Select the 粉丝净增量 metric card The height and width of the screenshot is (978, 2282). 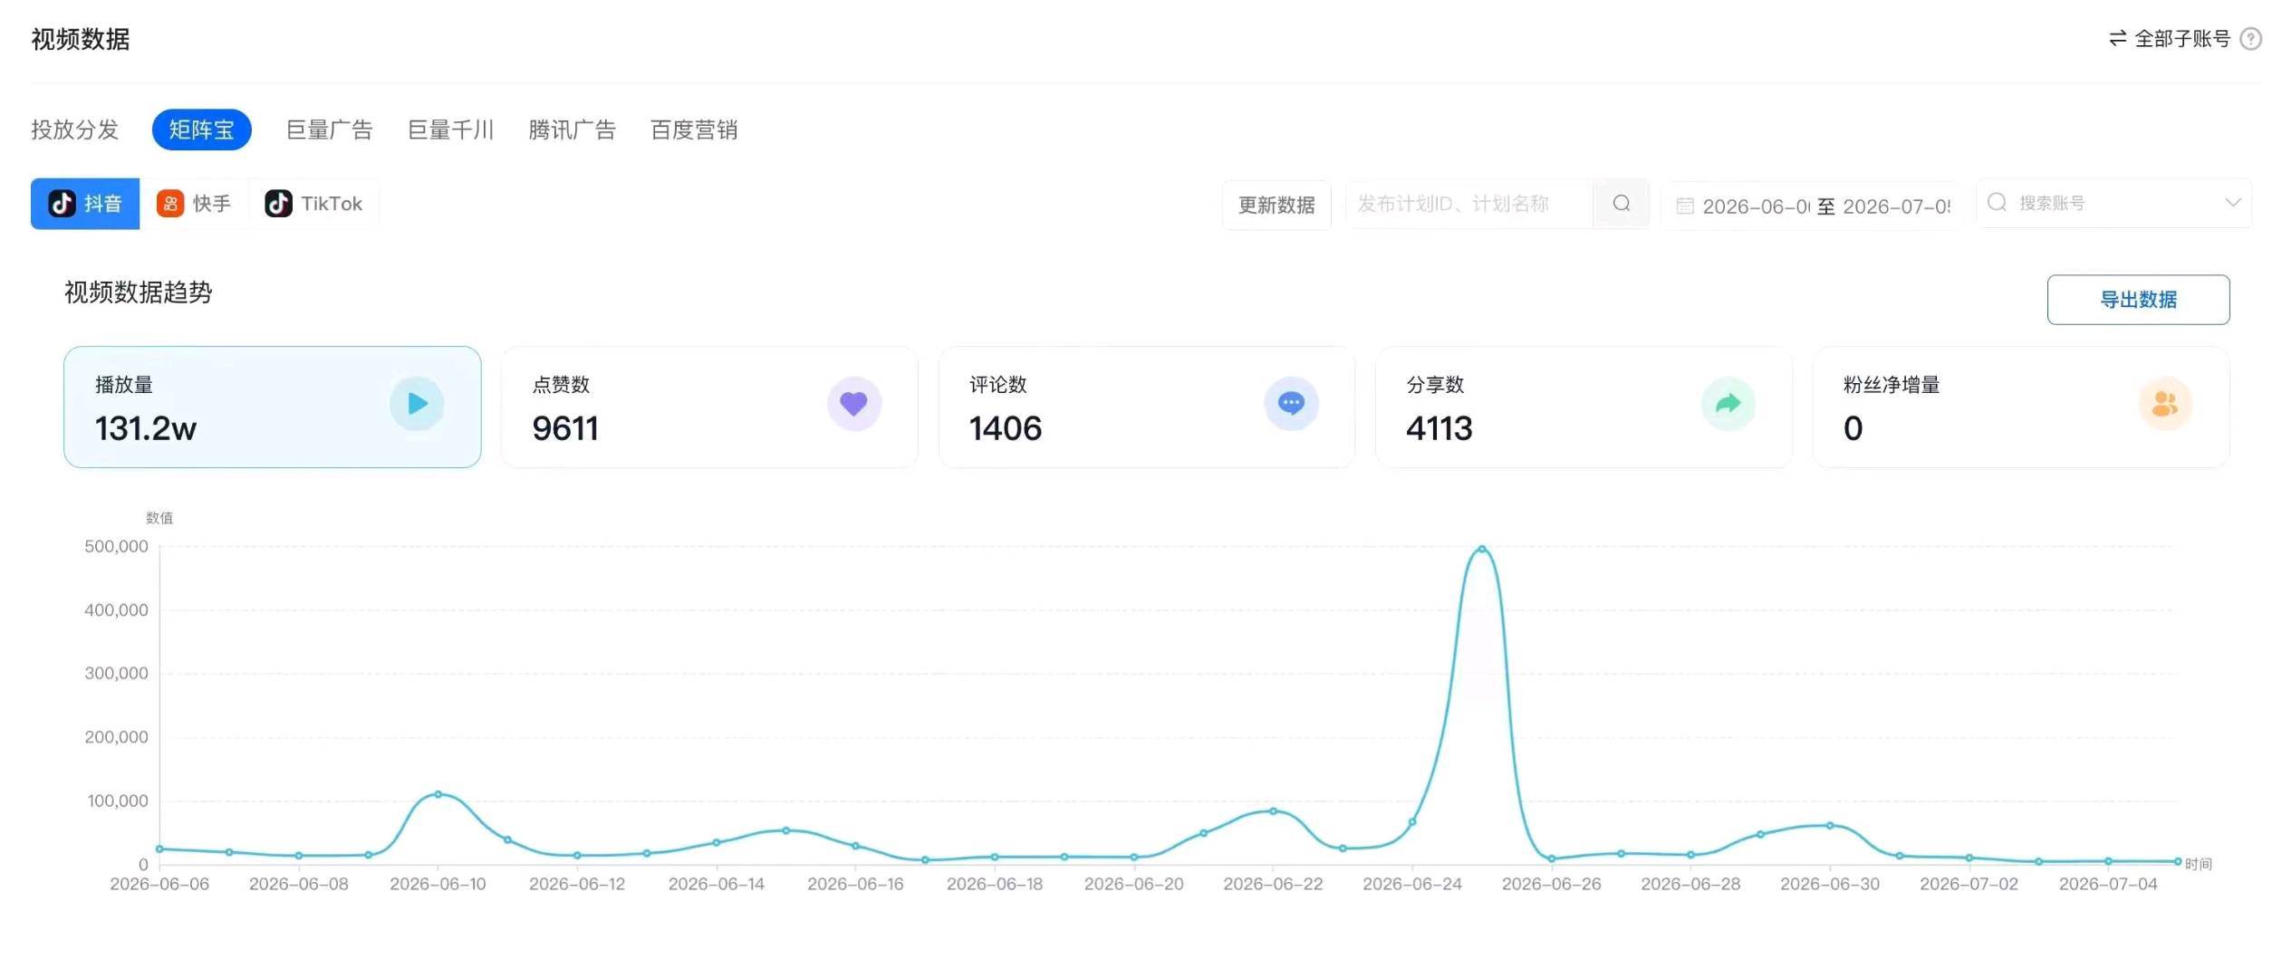[x=2021, y=407]
